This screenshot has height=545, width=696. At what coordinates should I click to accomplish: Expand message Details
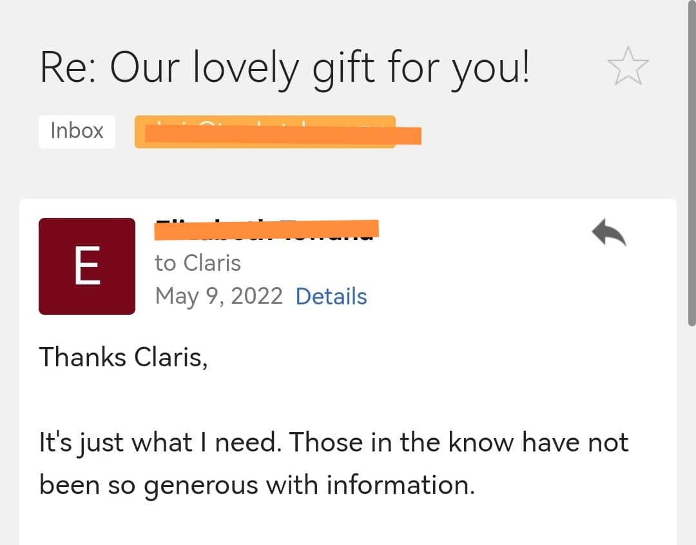[x=331, y=297]
